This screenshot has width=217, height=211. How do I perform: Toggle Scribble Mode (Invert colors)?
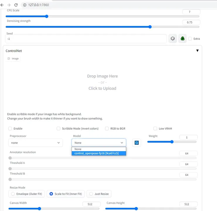58,128
